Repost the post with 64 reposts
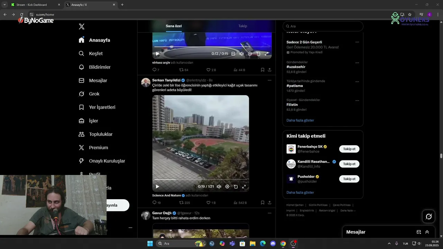Image resolution: width=443 pixels, height=249 pixels. (x=184, y=70)
